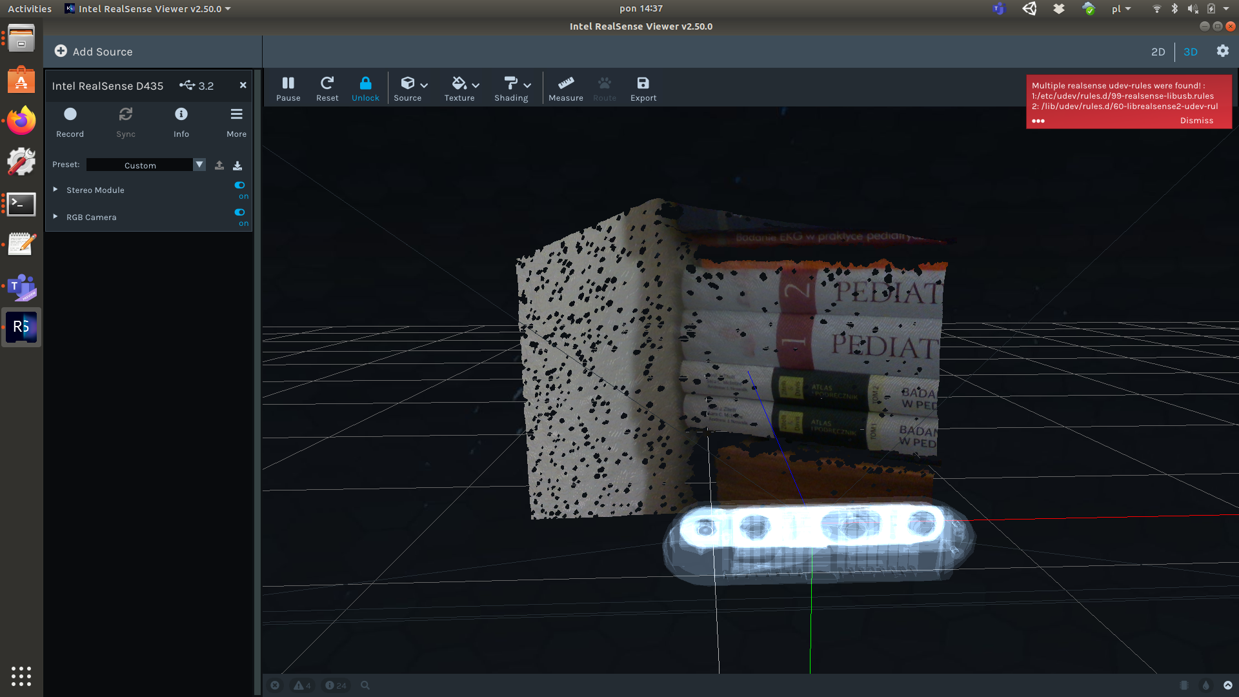Expand the RGB Camera section
This screenshot has width=1239, height=697.
pos(55,216)
